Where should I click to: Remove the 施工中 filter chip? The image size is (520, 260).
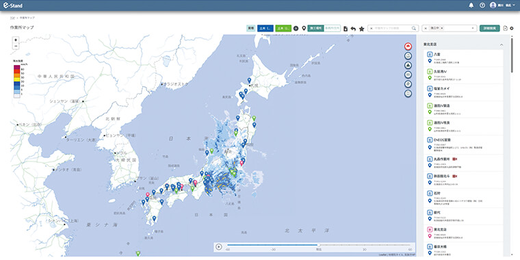[x=442, y=29]
